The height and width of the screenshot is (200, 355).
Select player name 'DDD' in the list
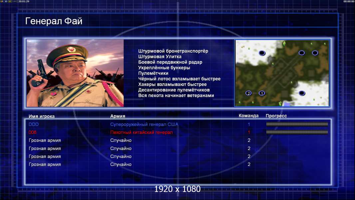point(34,124)
